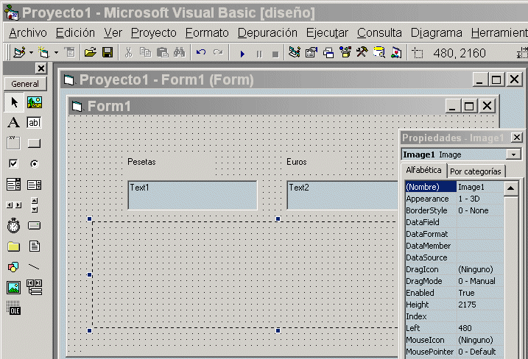This screenshot has width=528, height=359.
Task: Click the Open Project toolbar icon
Action: tap(91, 52)
